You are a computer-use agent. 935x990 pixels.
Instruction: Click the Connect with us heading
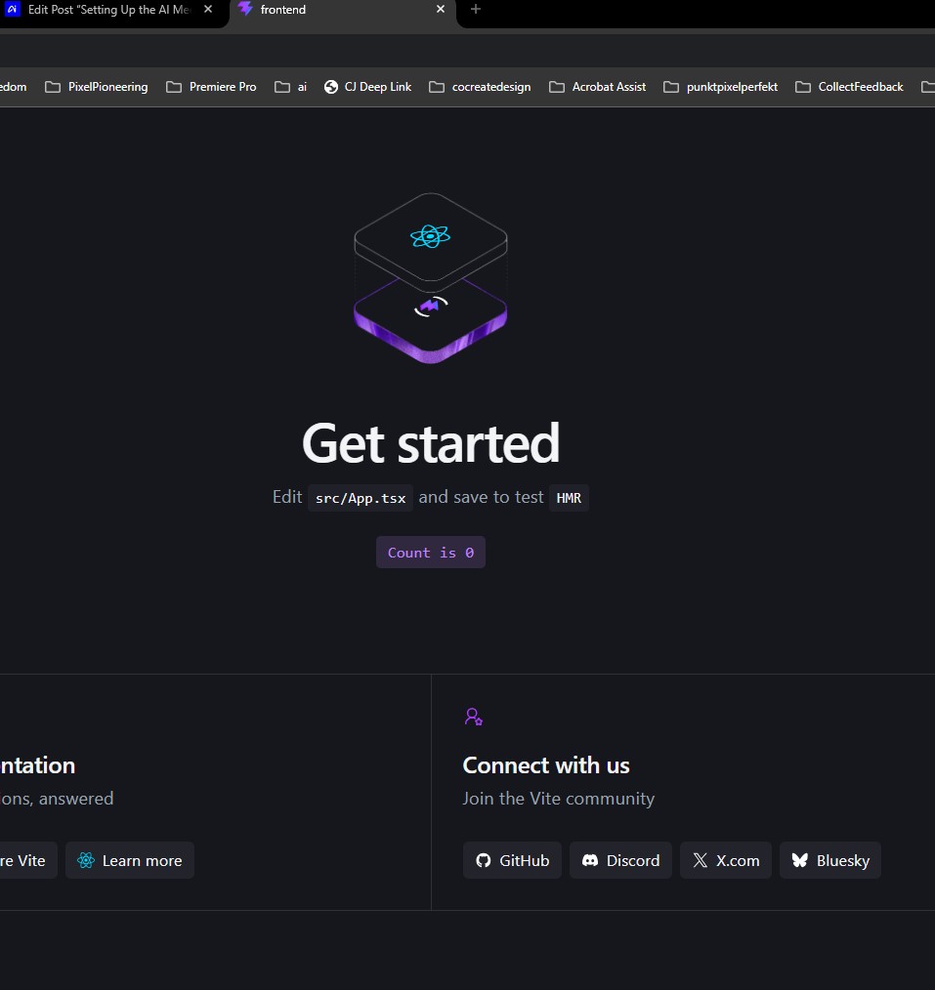click(546, 765)
